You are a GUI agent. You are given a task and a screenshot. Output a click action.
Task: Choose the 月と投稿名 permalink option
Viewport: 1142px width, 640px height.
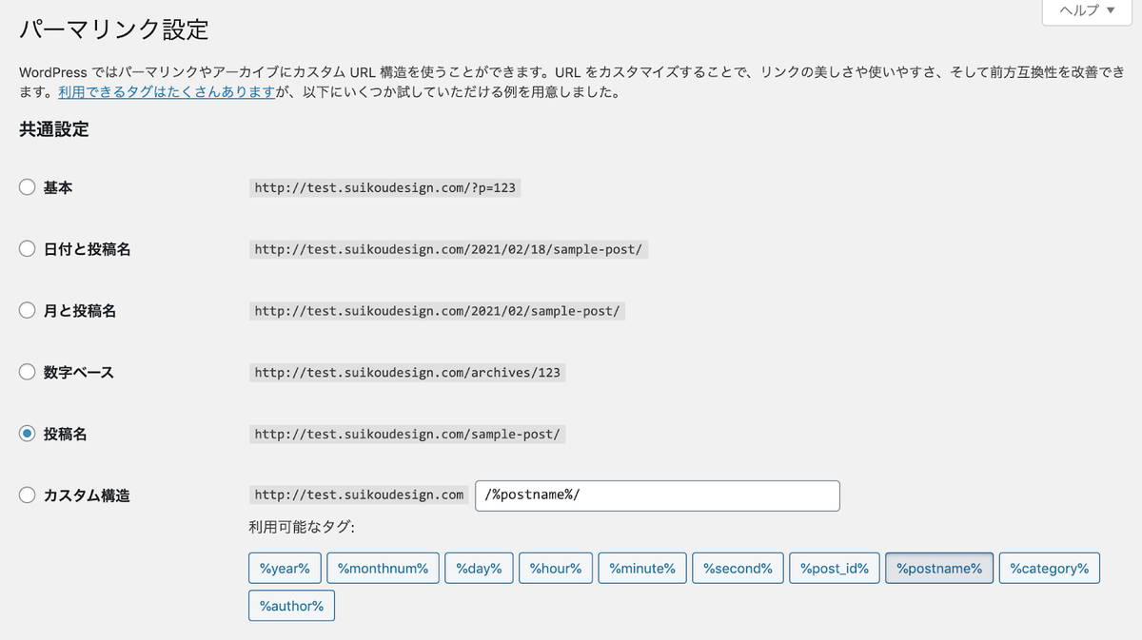coord(28,311)
